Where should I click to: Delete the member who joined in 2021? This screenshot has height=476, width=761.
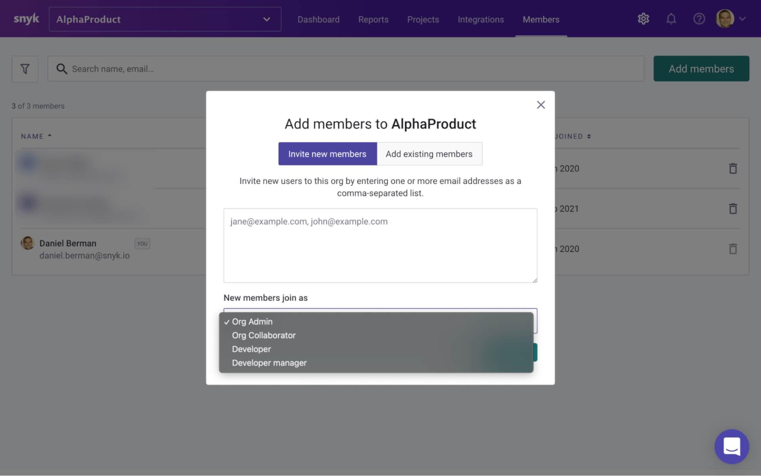[x=733, y=208]
